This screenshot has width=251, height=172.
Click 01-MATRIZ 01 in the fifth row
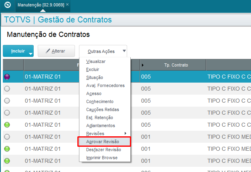[x=43, y=125]
